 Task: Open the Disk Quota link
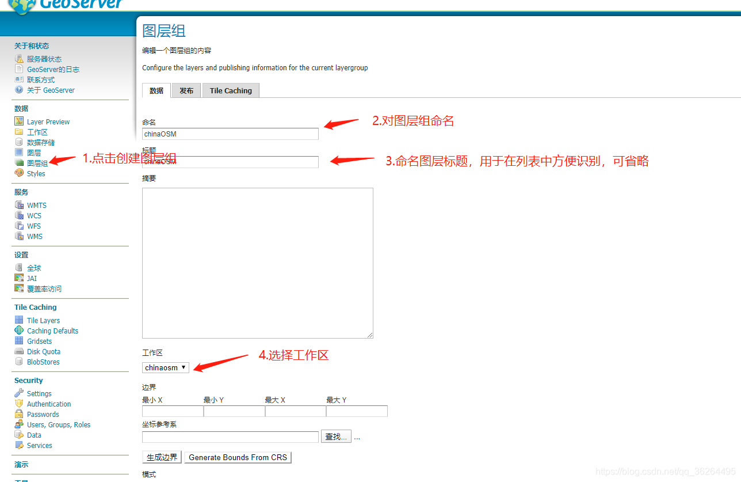coord(44,351)
